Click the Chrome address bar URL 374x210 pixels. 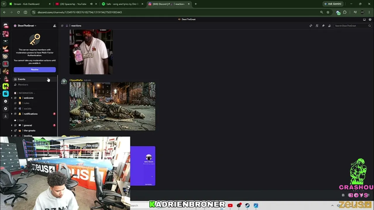pos(80,12)
